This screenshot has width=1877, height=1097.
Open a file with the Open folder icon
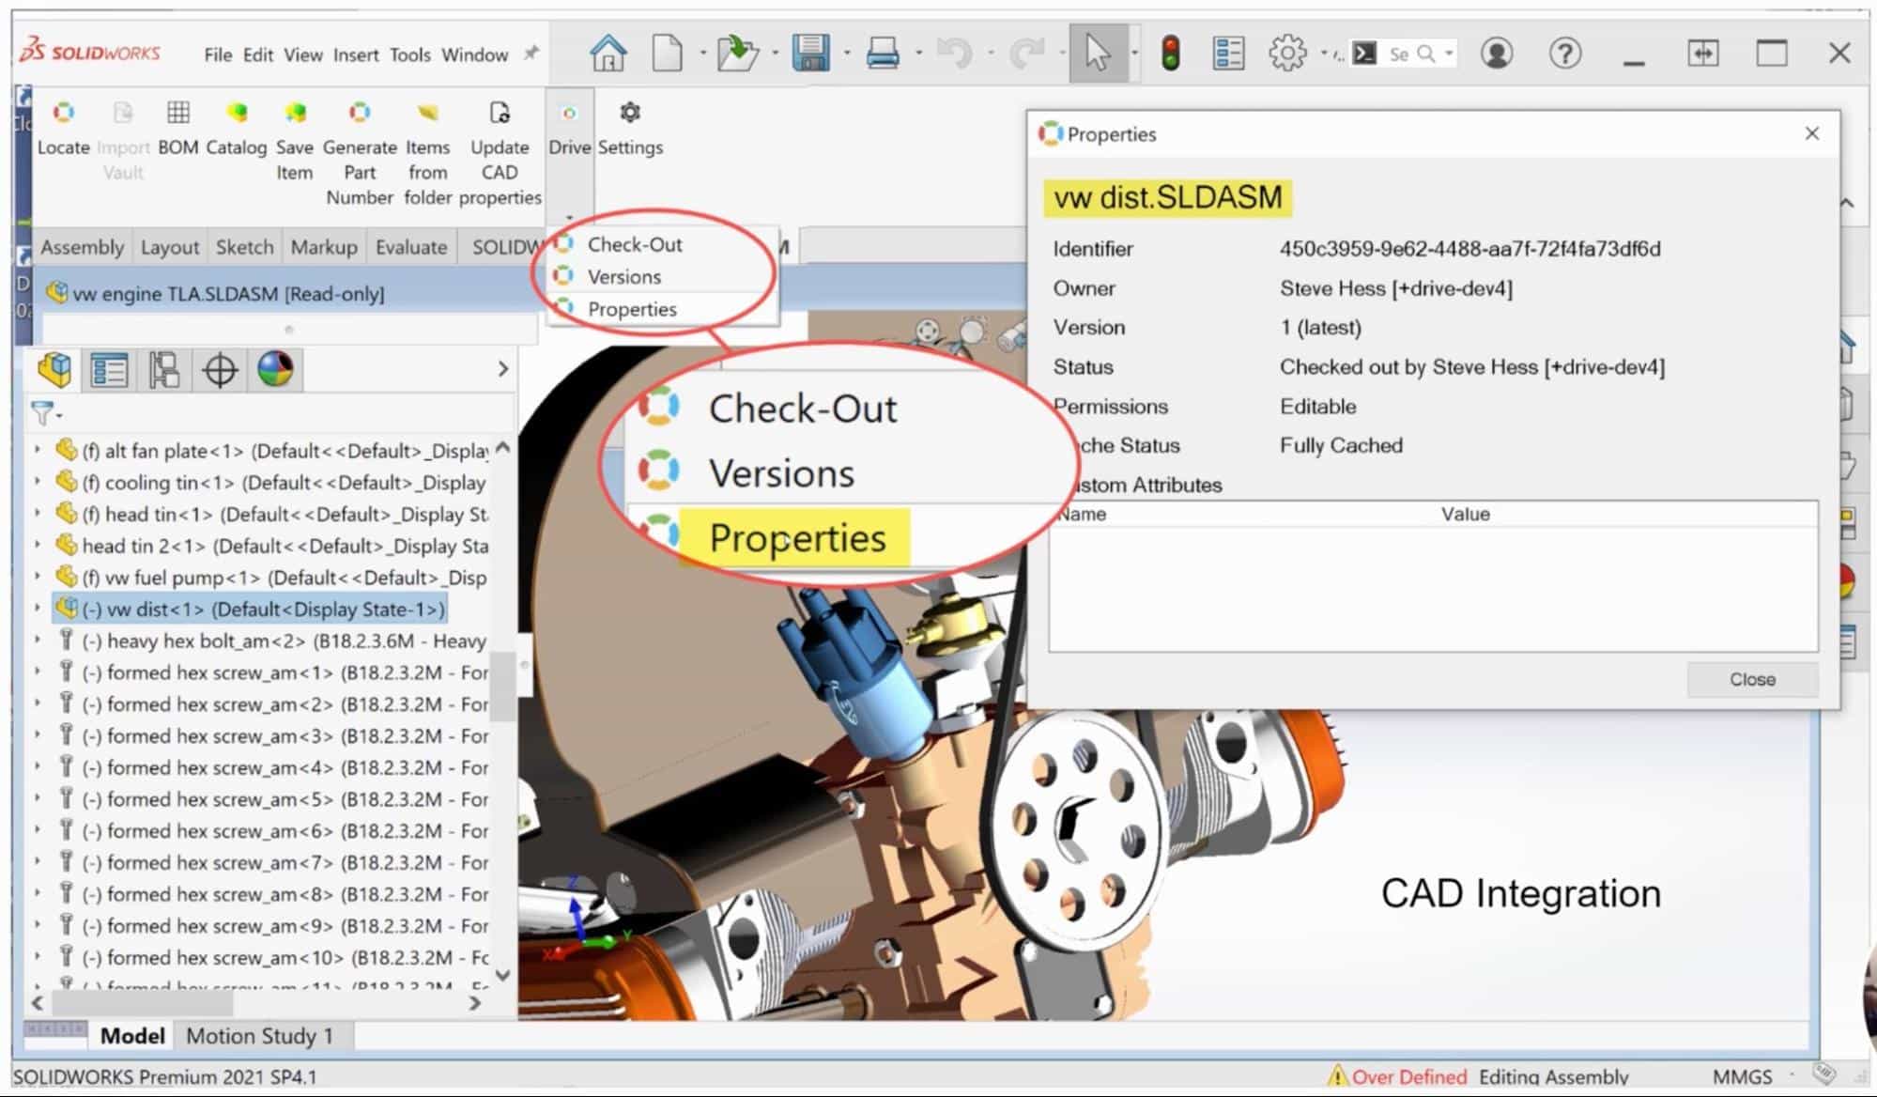(x=737, y=53)
